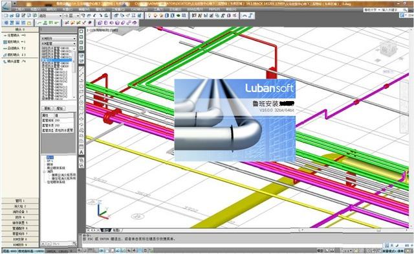Click the magnifier search icon at top right
The image size is (414, 254).
[x=404, y=10]
